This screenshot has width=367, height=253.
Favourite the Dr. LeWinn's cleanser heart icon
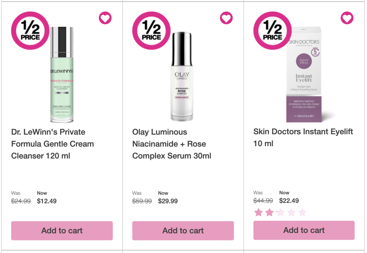pos(105,18)
